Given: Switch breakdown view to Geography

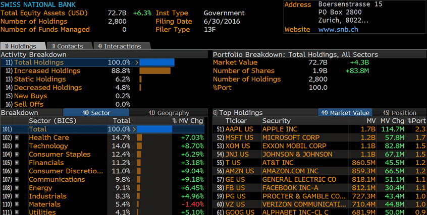Looking at the screenshot, I should coord(169,113).
